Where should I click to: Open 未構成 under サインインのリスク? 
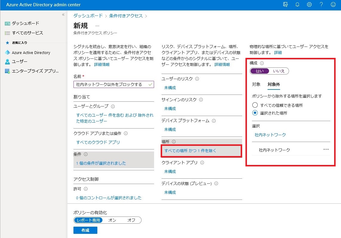coord(170,109)
